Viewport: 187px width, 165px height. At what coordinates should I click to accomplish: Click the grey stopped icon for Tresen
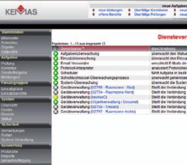coord(56,107)
